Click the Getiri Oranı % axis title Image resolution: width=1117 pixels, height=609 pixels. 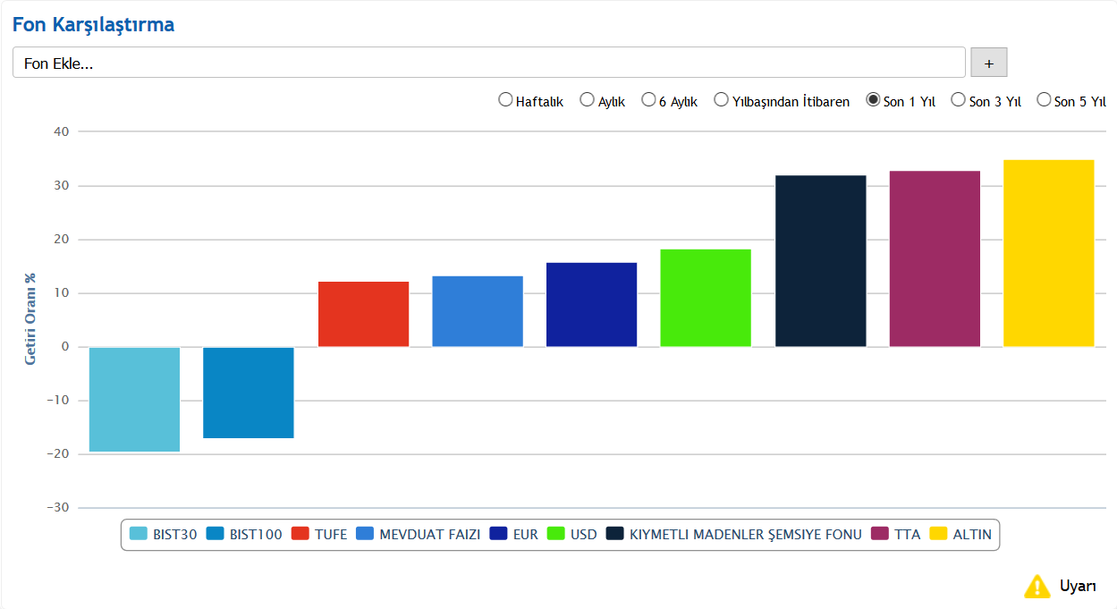(31, 317)
